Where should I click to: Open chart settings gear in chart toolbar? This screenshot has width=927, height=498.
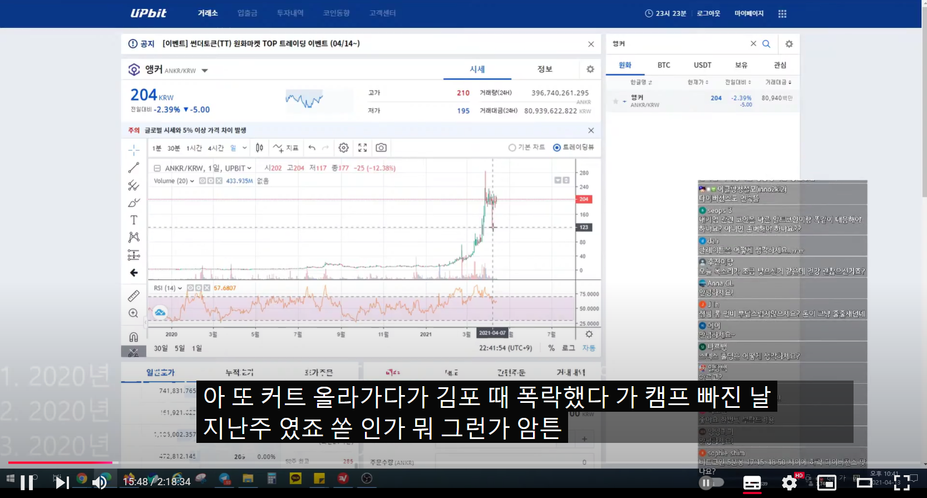(x=344, y=147)
